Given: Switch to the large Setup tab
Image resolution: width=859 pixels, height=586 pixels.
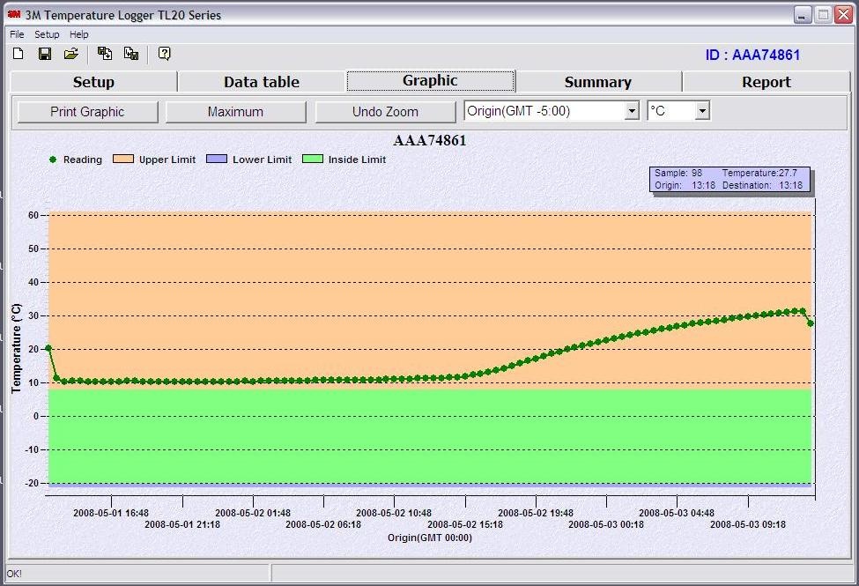Looking at the screenshot, I should 93,82.
